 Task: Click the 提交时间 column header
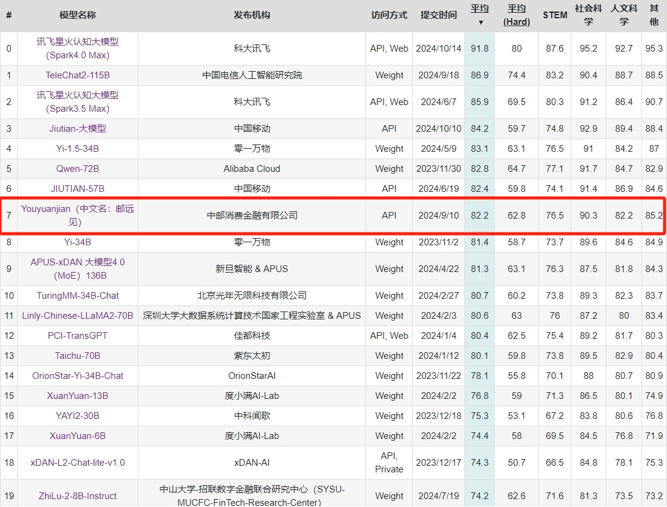pyautogui.click(x=438, y=15)
